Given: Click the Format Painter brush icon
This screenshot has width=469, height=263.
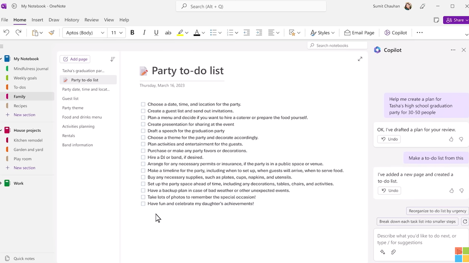Looking at the screenshot, I should point(52,33).
